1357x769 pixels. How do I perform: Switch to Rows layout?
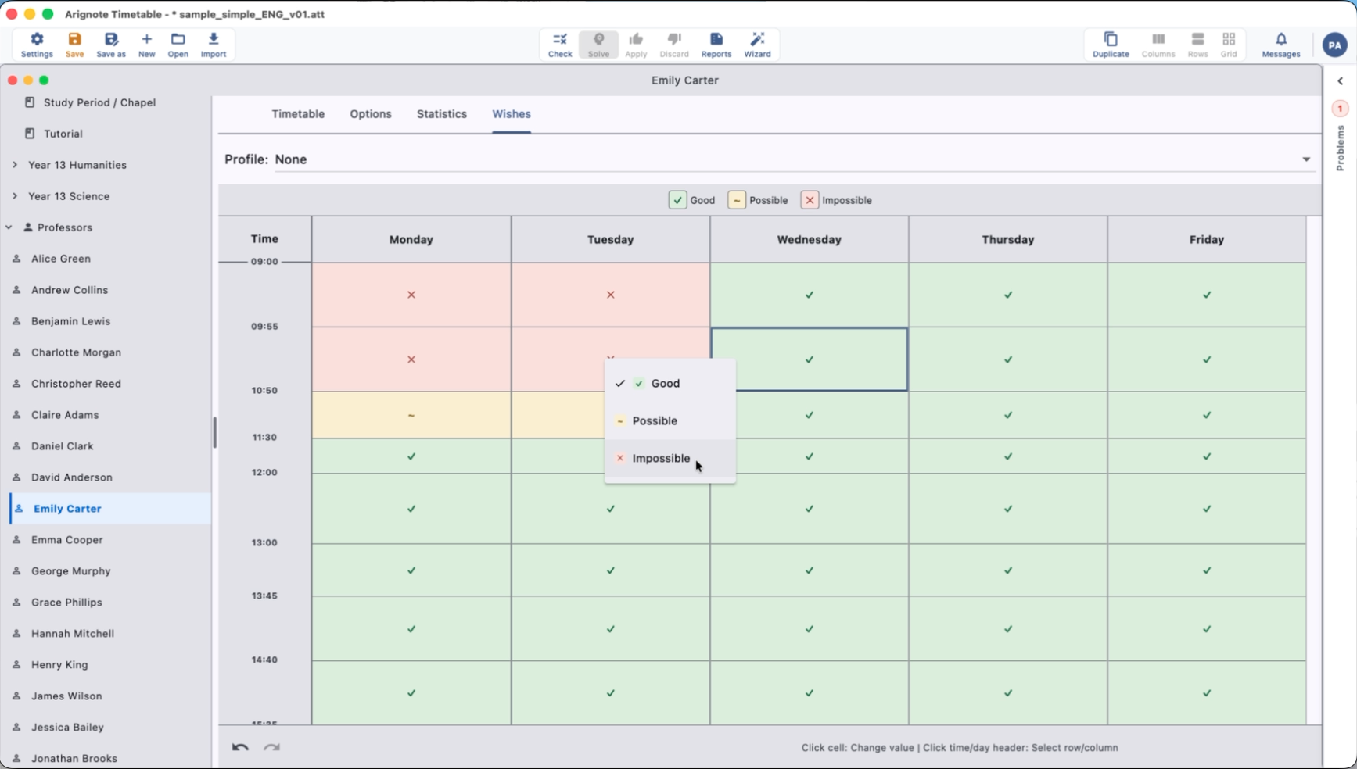[1197, 45]
